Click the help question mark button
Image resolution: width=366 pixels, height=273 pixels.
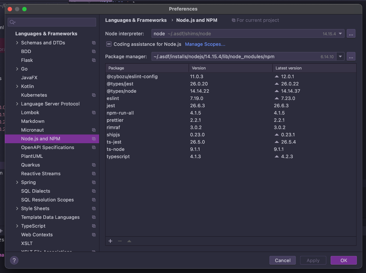click(14, 260)
